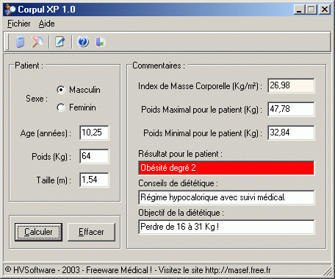The height and width of the screenshot is (279, 335).
Task: Click the HVSoftware status bar text
Action: [x=137, y=270]
